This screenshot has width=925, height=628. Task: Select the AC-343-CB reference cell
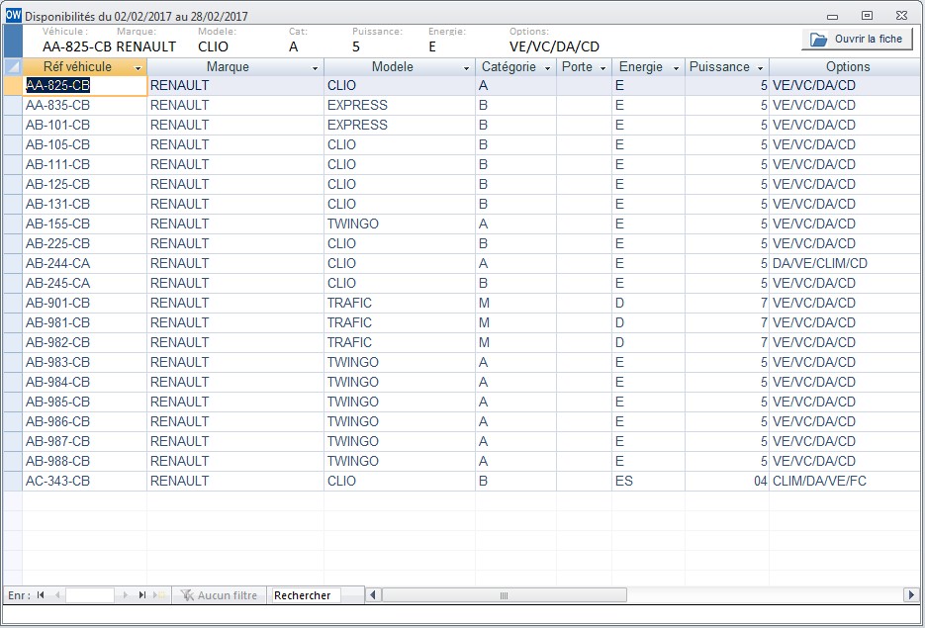(x=85, y=481)
